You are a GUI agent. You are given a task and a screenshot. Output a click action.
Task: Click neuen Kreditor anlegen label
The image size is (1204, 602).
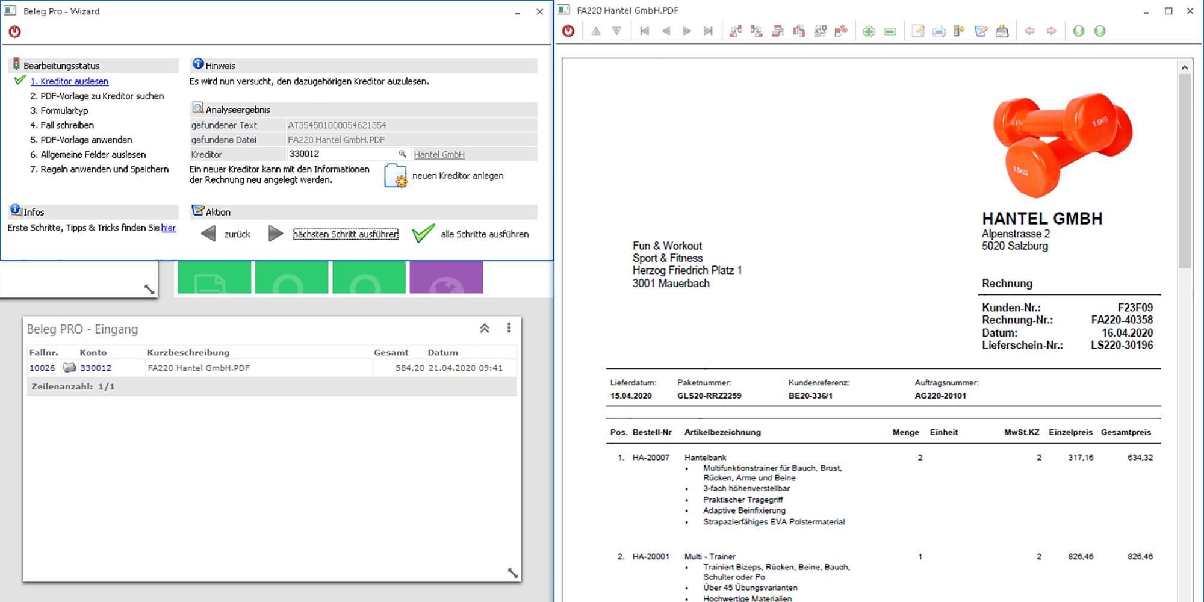[458, 176]
